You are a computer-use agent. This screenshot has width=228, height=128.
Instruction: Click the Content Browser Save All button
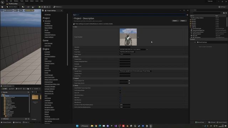click(19, 89)
